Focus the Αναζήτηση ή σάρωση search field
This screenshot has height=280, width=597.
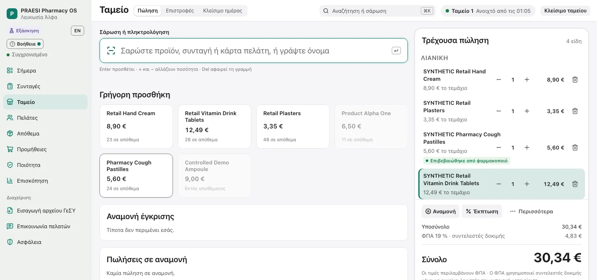pos(377,11)
